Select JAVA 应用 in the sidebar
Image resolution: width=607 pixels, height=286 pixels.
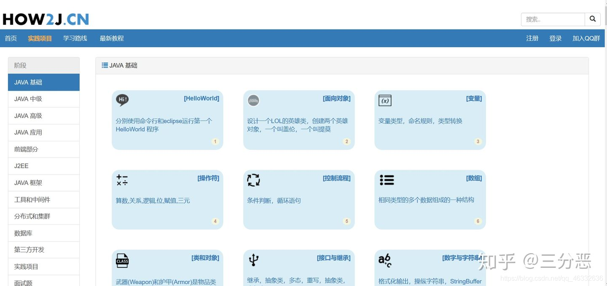44,132
